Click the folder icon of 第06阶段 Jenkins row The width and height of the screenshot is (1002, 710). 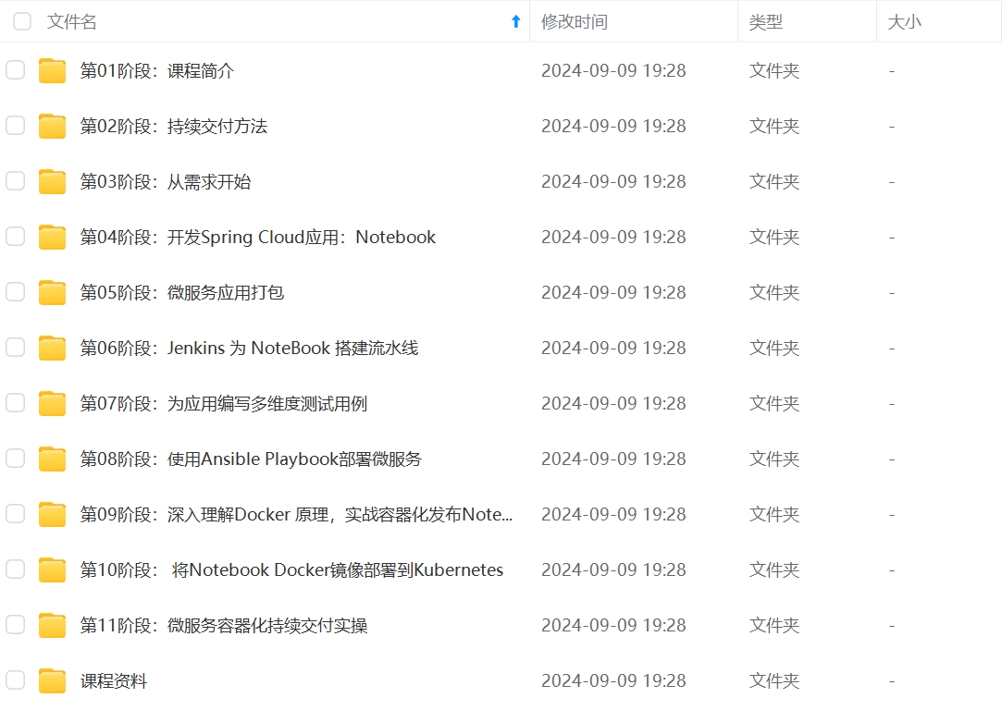pyautogui.click(x=53, y=348)
